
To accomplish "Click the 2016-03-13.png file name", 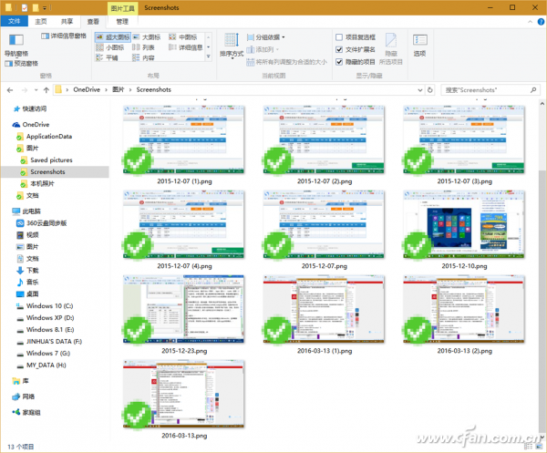I will tap(184, 436).
